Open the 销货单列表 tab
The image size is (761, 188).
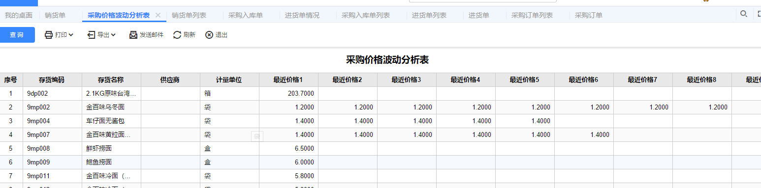[189, 15]
